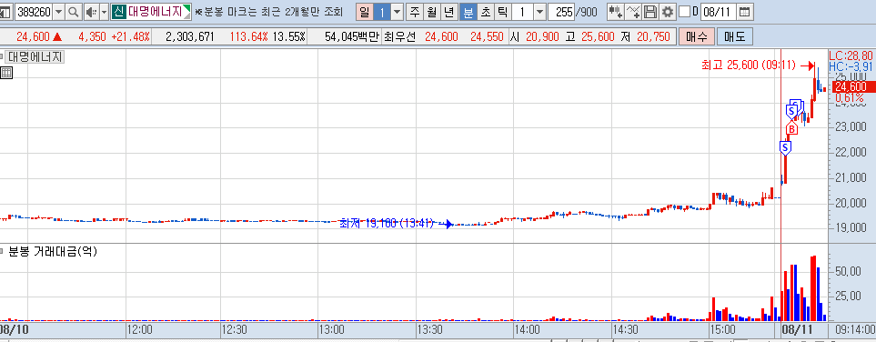This screenshot has width=876, height=342.
Task: Click the 255 bar count input field
Action: click(561, 11)
